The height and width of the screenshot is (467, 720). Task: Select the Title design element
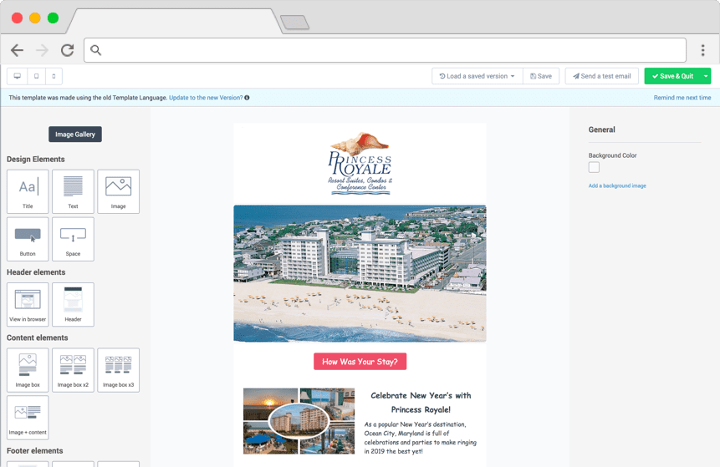(28, 191)
